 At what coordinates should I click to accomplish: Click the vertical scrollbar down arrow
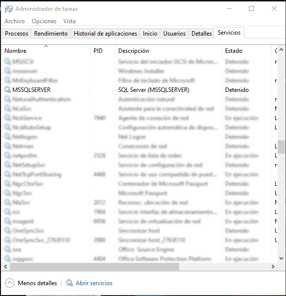click(281, 258)
